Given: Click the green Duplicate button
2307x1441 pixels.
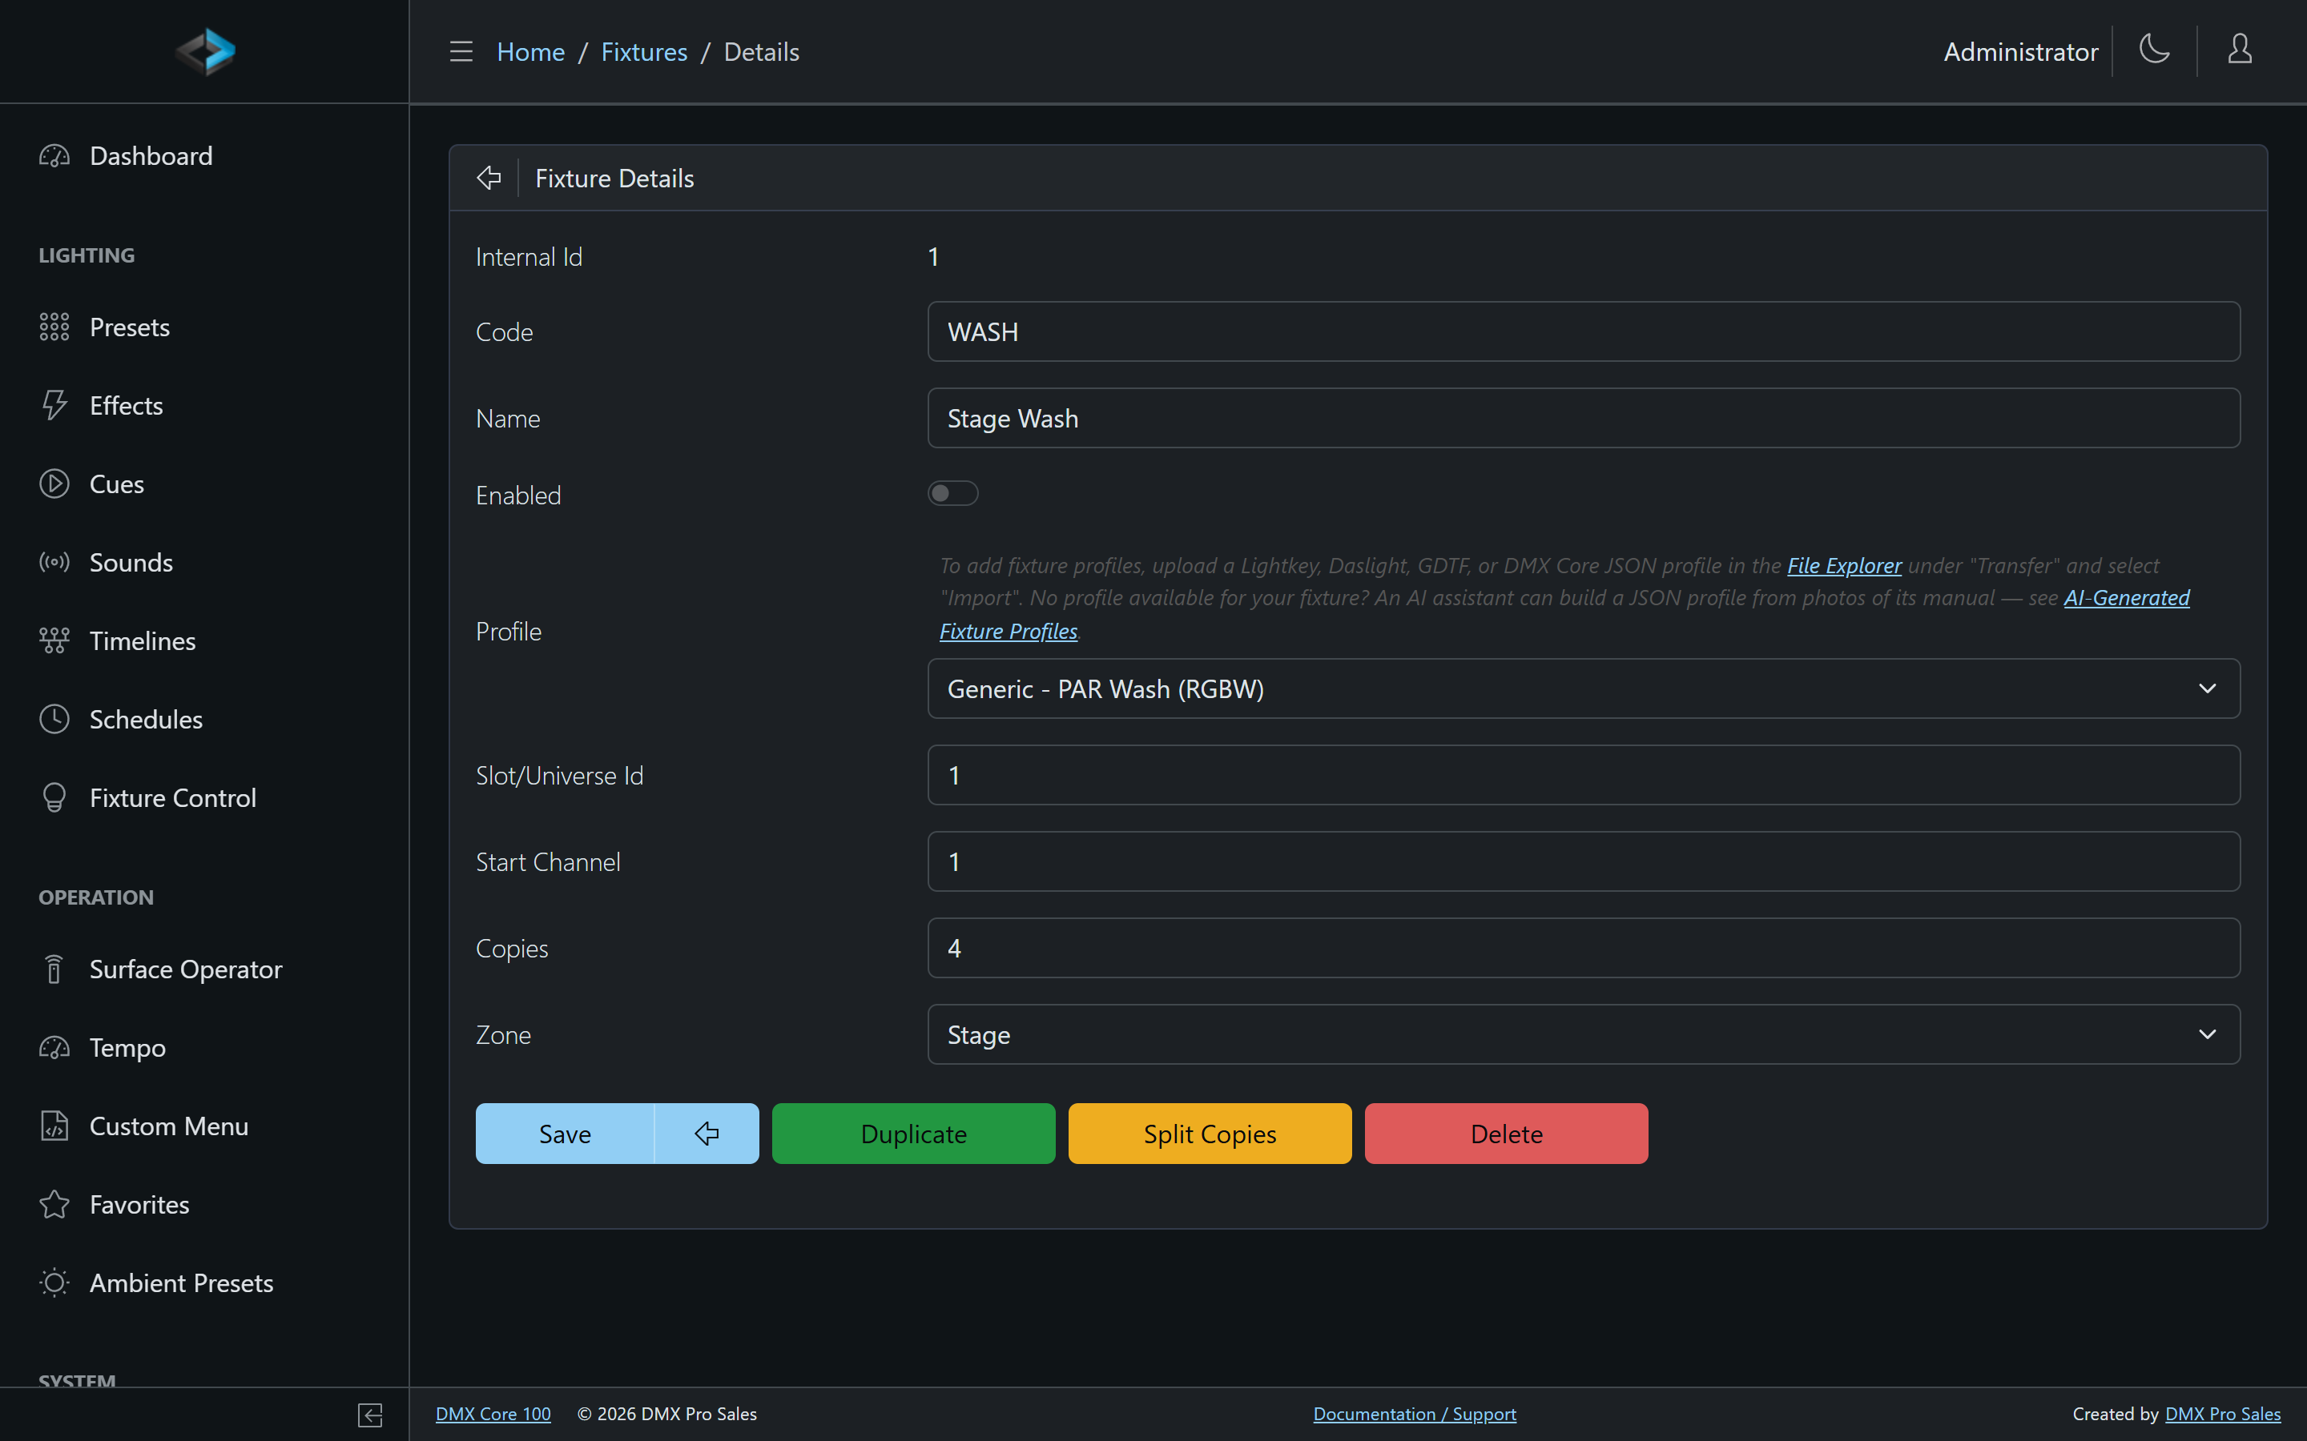Looking at the screenshot, I should [913, 1133].
